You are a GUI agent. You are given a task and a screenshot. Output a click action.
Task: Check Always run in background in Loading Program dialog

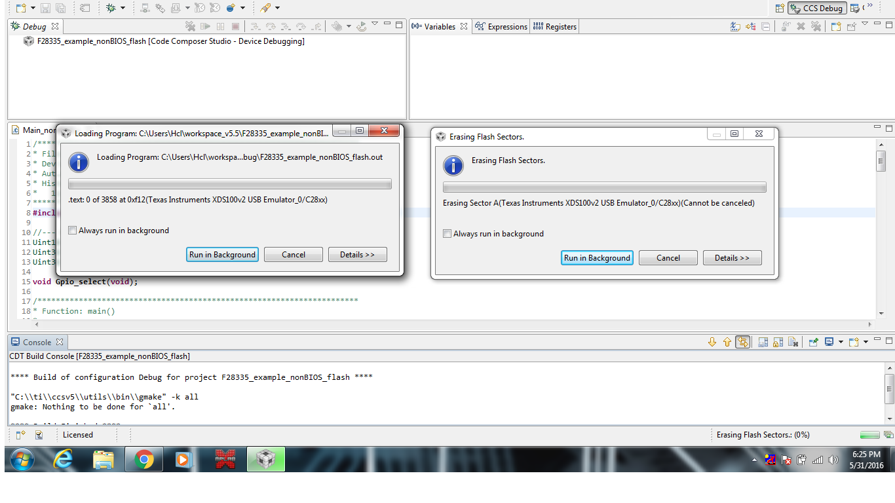tap(73, 231)
